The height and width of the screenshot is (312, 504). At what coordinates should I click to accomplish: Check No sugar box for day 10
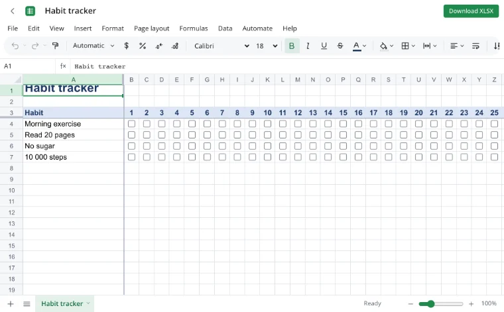[x=267, y=146]
